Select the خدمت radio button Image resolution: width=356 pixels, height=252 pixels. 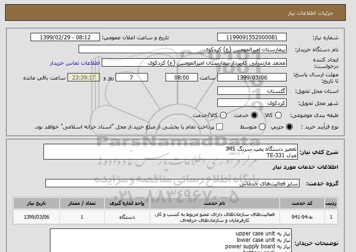pyautogui.click(x=254, y=115)
